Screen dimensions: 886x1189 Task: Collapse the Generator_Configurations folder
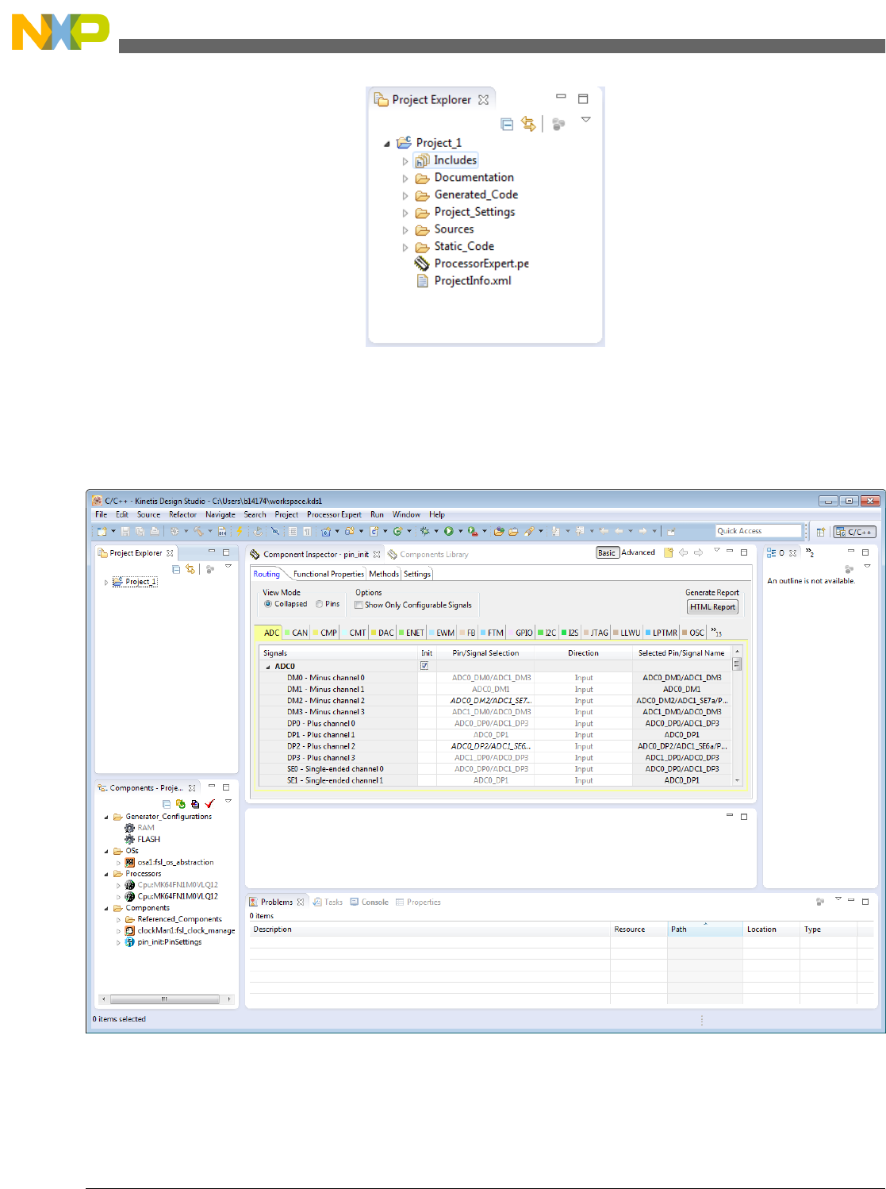pyautogui.click(x=106, y=817)
